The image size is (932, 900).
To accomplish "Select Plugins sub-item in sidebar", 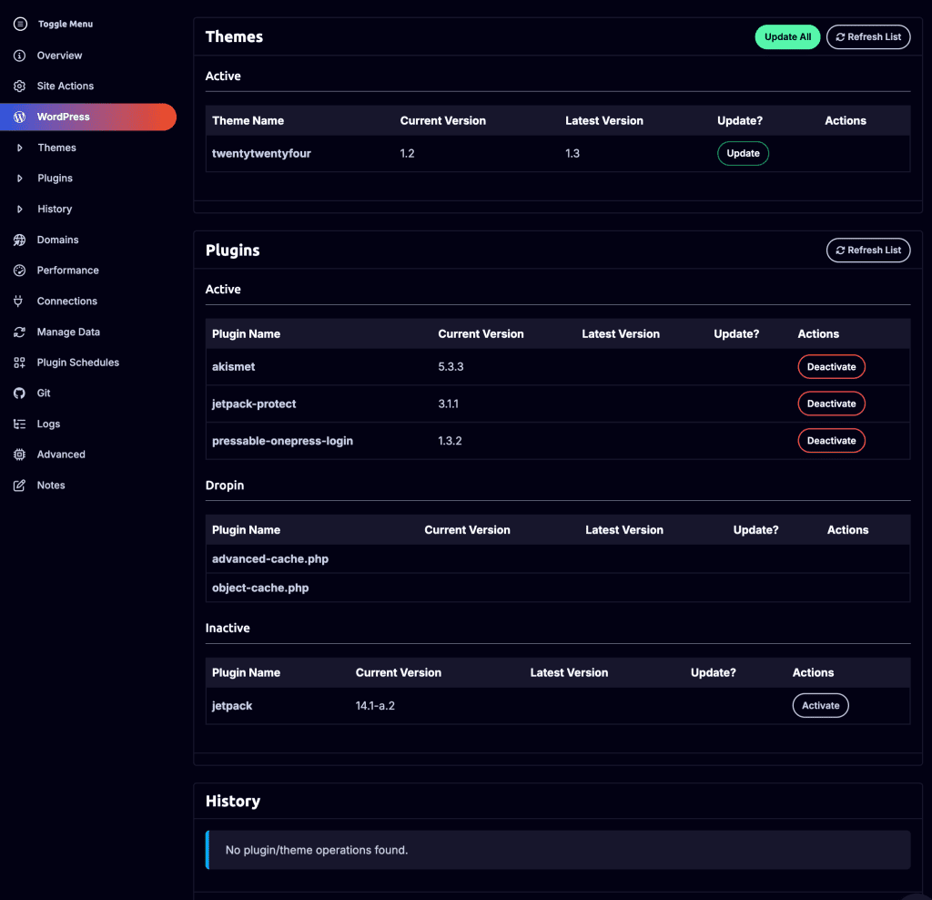I will tap(56, 179).
